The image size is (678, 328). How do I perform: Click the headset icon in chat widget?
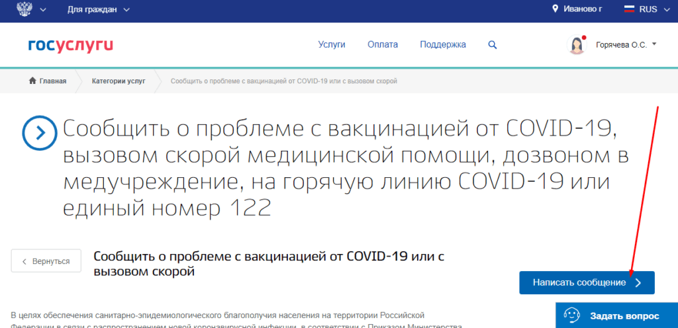573,315
